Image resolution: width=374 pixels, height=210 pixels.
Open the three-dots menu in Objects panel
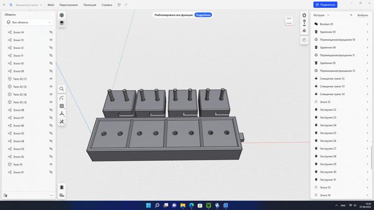[52, 196]
